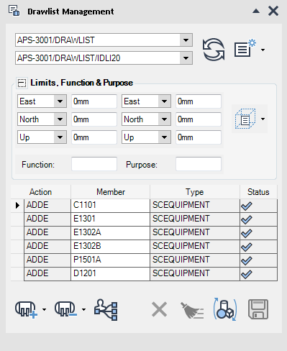The height and width of the screenshot is (351, 287).
Task: Click the status checkmark for E1302A
Action: coord(247,233)
